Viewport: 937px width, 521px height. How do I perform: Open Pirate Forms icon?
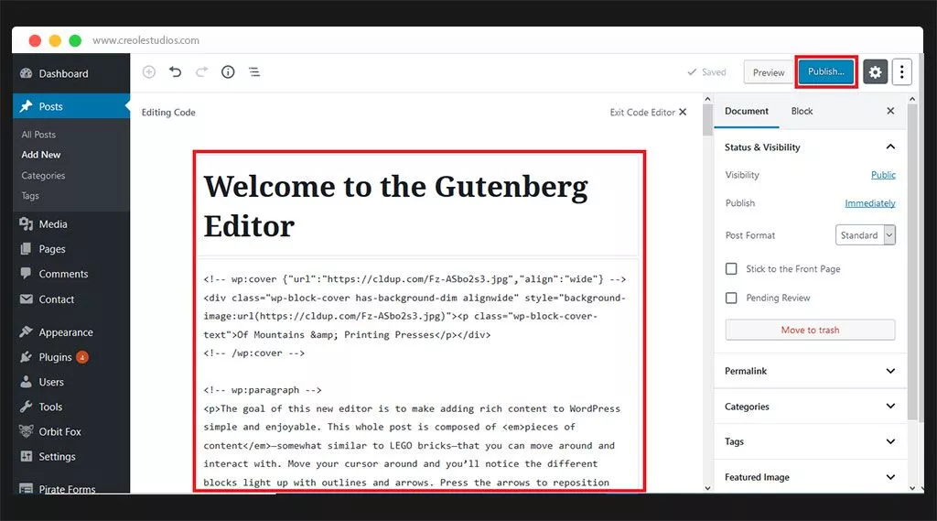[26, 488]
